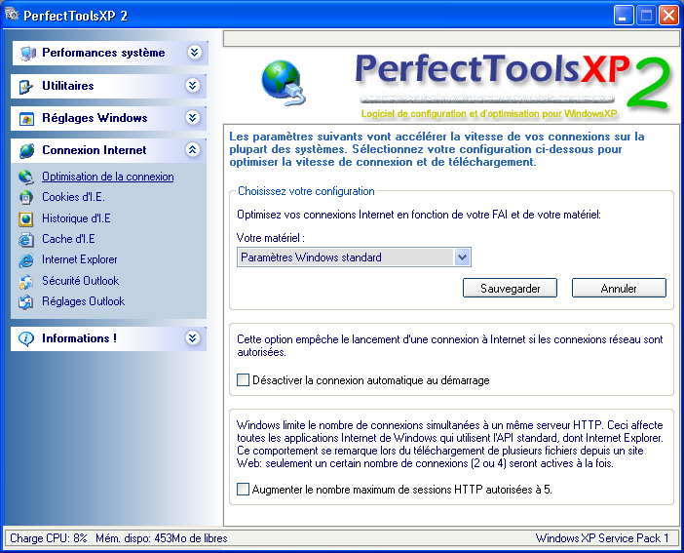Click the Réglages Windows flag icon
The height and width of the screenshot is (553, 684).
coord(26,118)
